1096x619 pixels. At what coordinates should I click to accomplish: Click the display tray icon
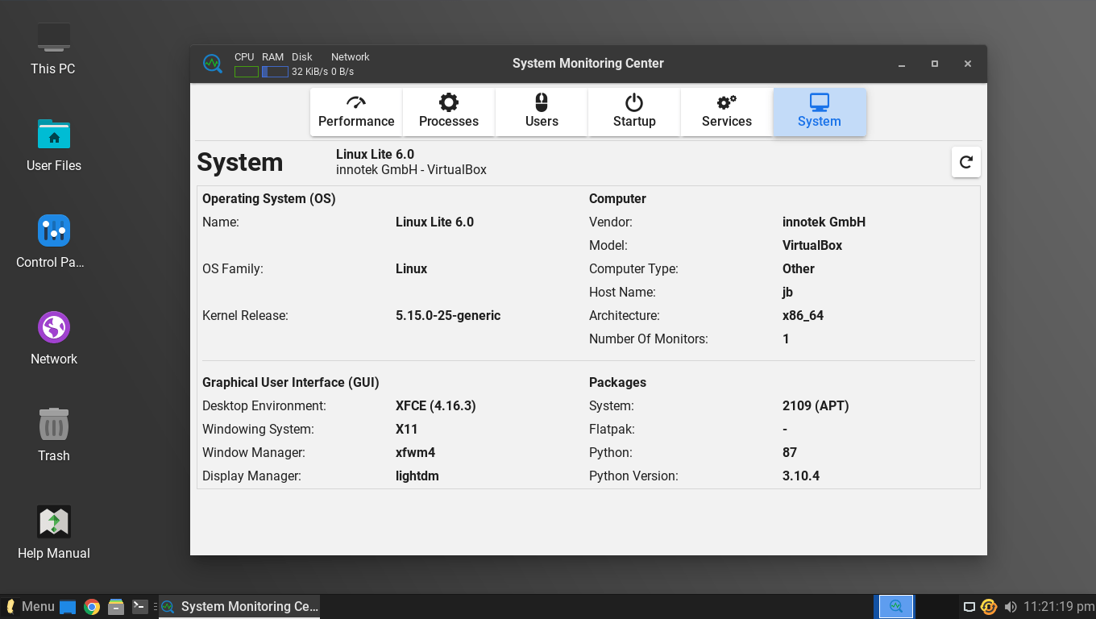[x=969, y=607]
